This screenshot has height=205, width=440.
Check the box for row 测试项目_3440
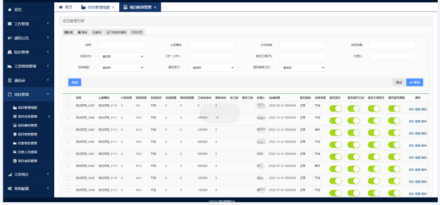click(68, 166)
